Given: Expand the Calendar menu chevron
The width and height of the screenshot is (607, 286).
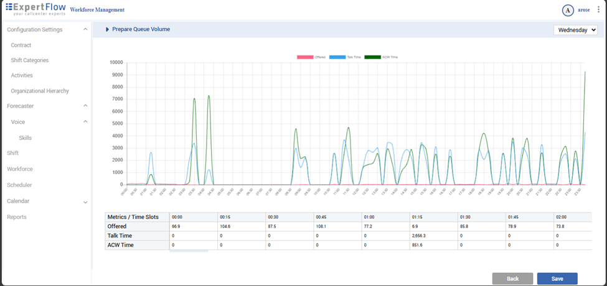Looking at the screenshot, I should point(85,202).
